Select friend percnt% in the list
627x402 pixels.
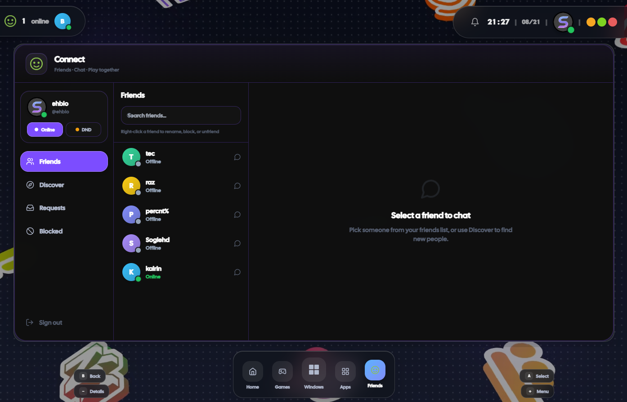coord(181,215)
